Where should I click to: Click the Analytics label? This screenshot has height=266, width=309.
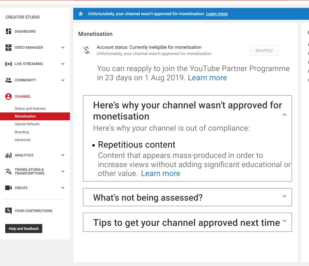pos(24,155)
